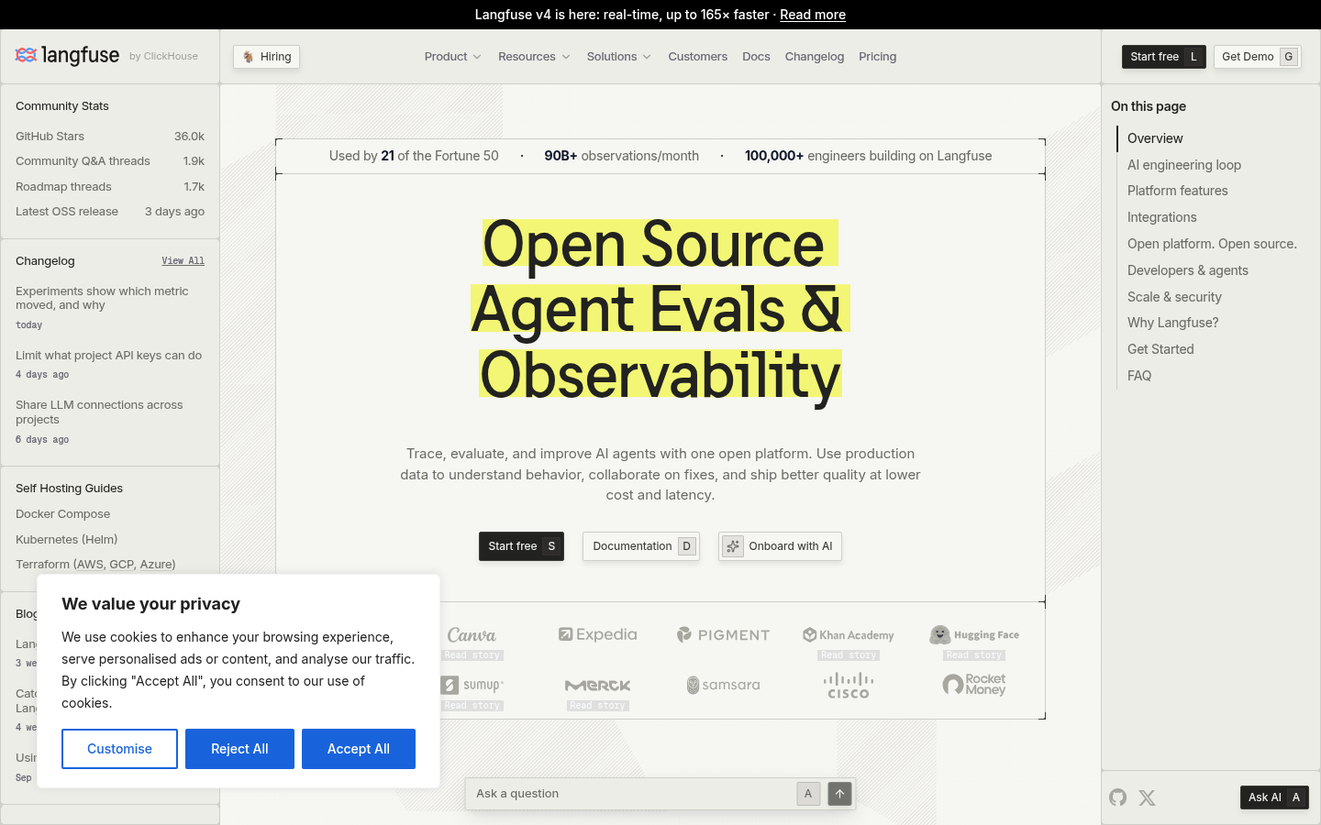The image size is (1321, 825).
Task: Jump to AI engineering loop section
Action: pyautogui.click(x=1184, y=165)
